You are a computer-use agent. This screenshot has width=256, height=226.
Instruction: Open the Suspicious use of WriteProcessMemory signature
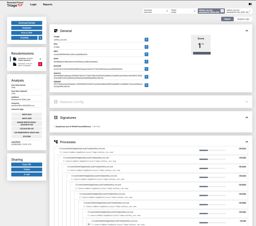click(73, 126)
